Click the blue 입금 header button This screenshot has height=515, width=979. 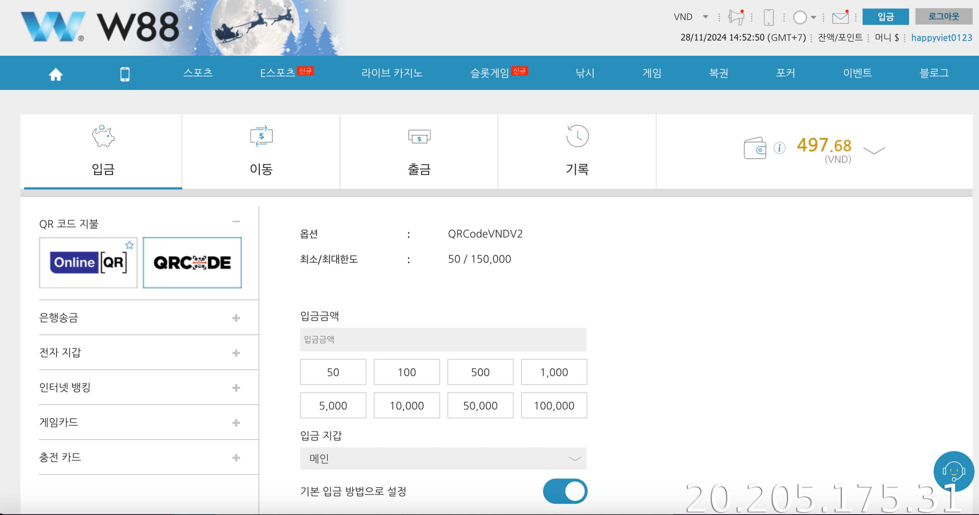pyautogui.click(x=885, y=16)
